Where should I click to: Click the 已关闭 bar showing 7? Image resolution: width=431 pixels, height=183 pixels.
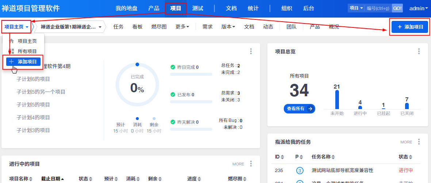[407, 106]
